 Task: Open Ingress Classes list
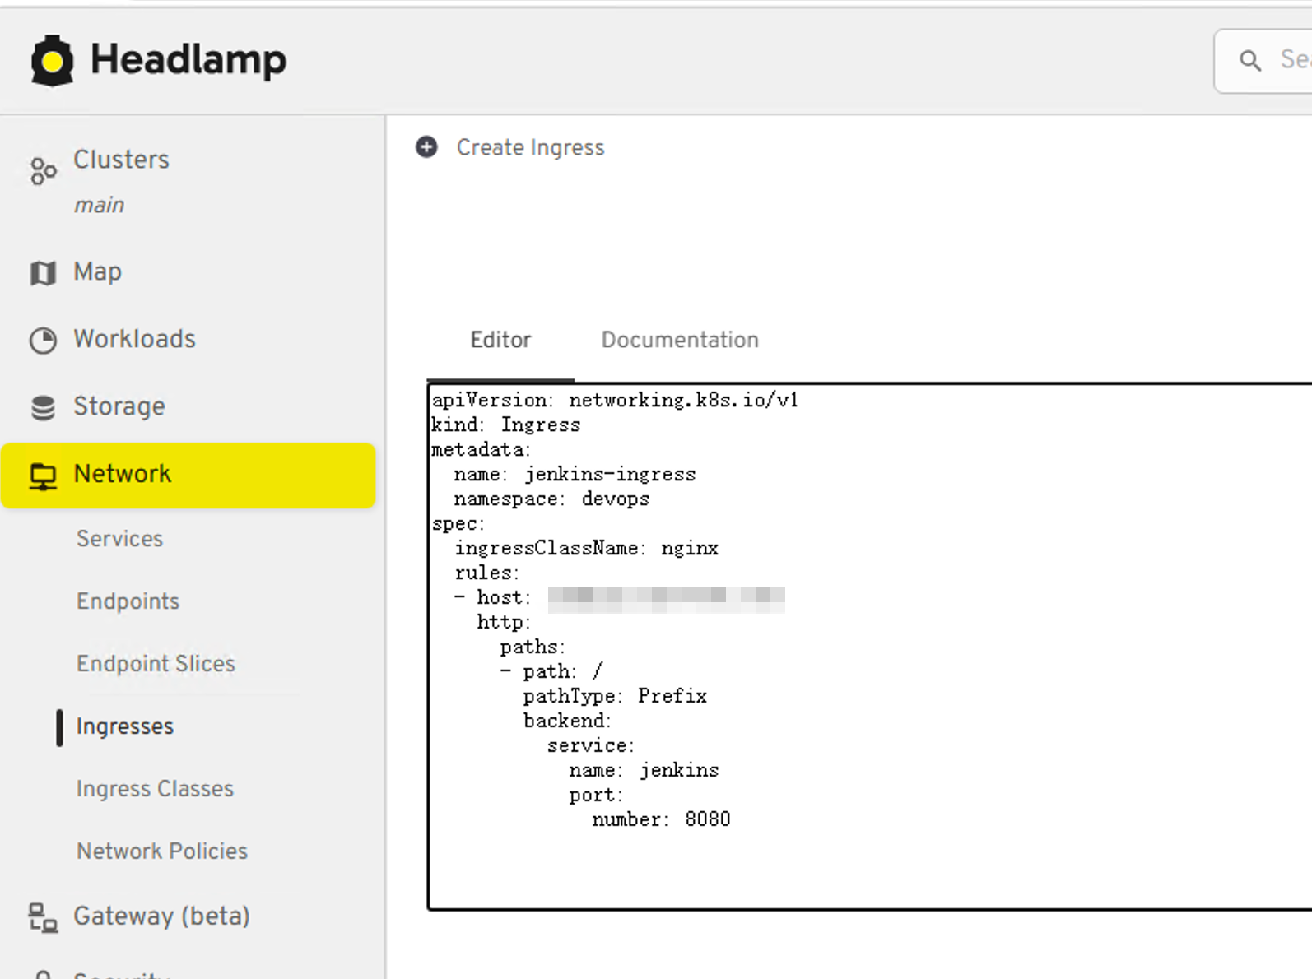click(155, 789)
